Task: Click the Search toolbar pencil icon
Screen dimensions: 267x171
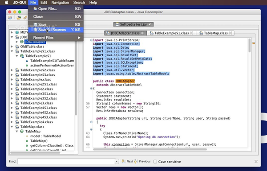Action: pos(25,18)
